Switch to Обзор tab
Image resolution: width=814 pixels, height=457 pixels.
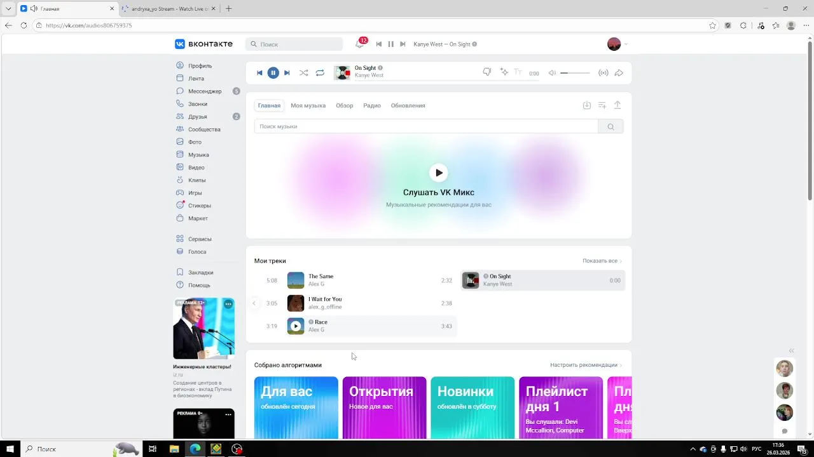(345, 106)
